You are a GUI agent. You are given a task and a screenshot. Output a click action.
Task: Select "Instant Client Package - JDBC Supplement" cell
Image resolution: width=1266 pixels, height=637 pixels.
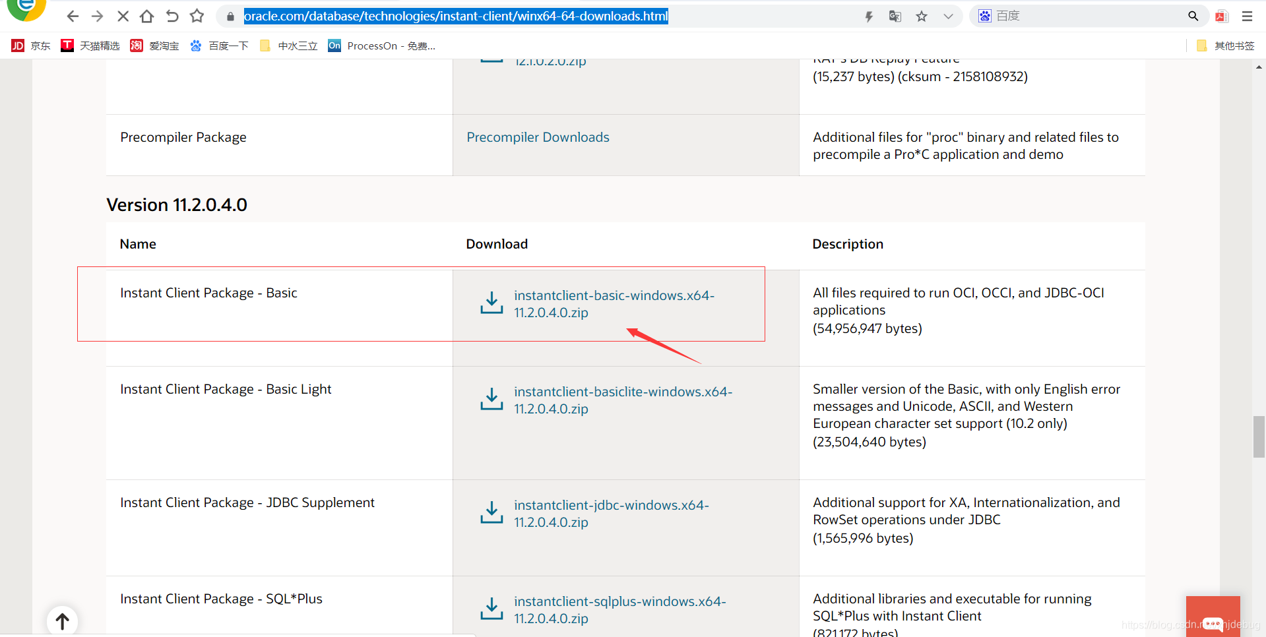click(x=247, y=502)
